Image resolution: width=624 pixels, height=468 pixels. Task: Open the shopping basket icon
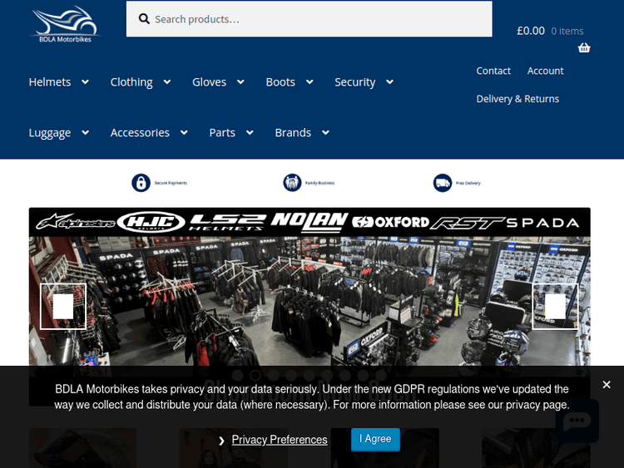[x=584, y=47]
